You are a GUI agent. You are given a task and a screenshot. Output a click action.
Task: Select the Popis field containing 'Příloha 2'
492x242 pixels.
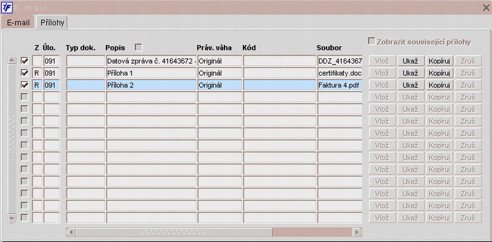click(151, 85)
